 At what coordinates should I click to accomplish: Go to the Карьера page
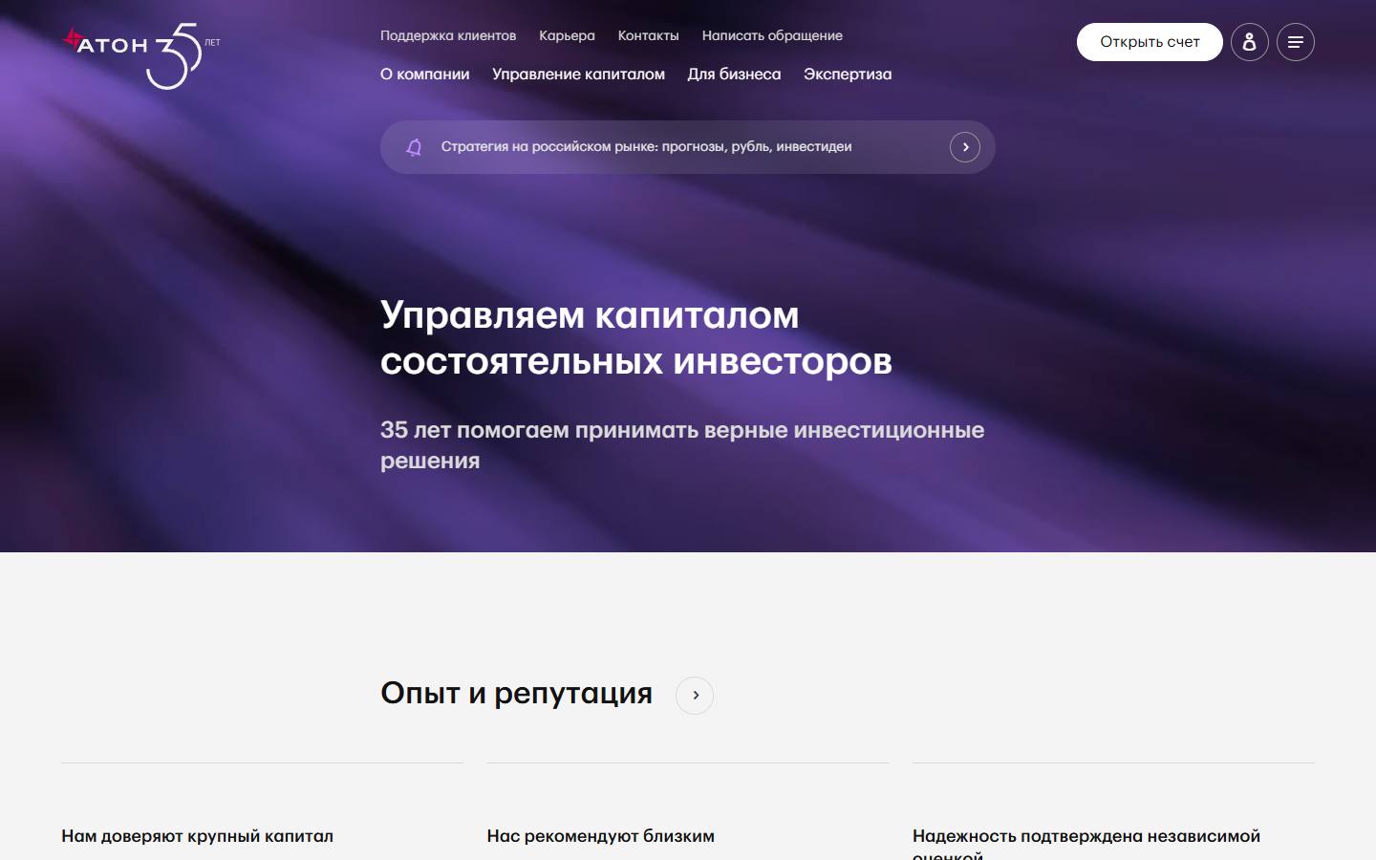coord(567,35)
